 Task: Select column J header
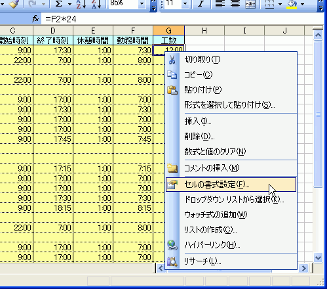[284, 30]
